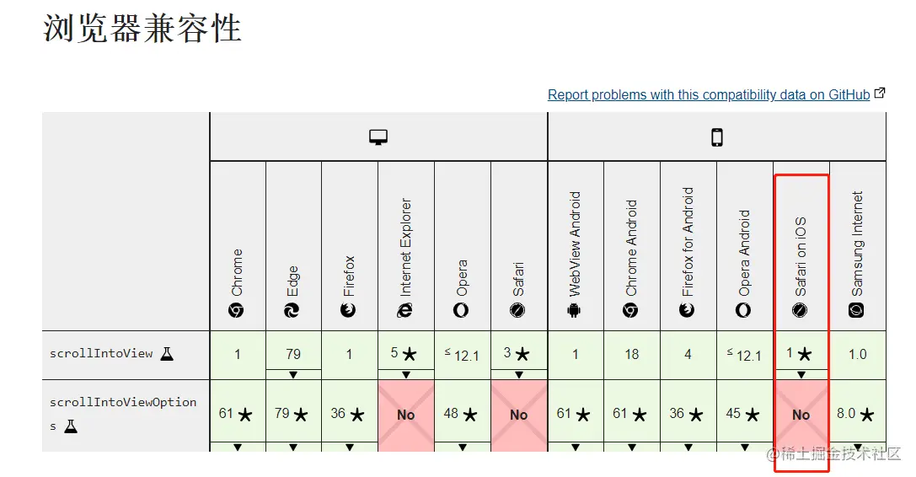Click the scrollIntoViewOptions row label
916x477 pixels.
point(122,403)
